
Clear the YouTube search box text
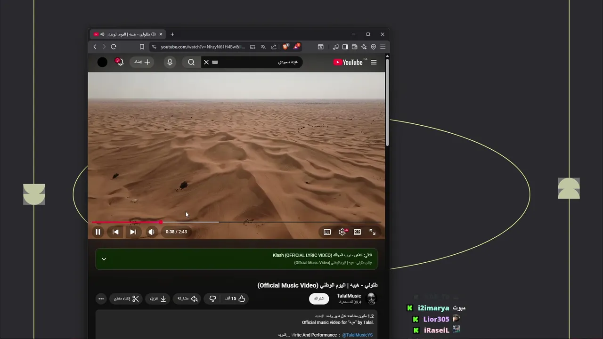point(206,62)
